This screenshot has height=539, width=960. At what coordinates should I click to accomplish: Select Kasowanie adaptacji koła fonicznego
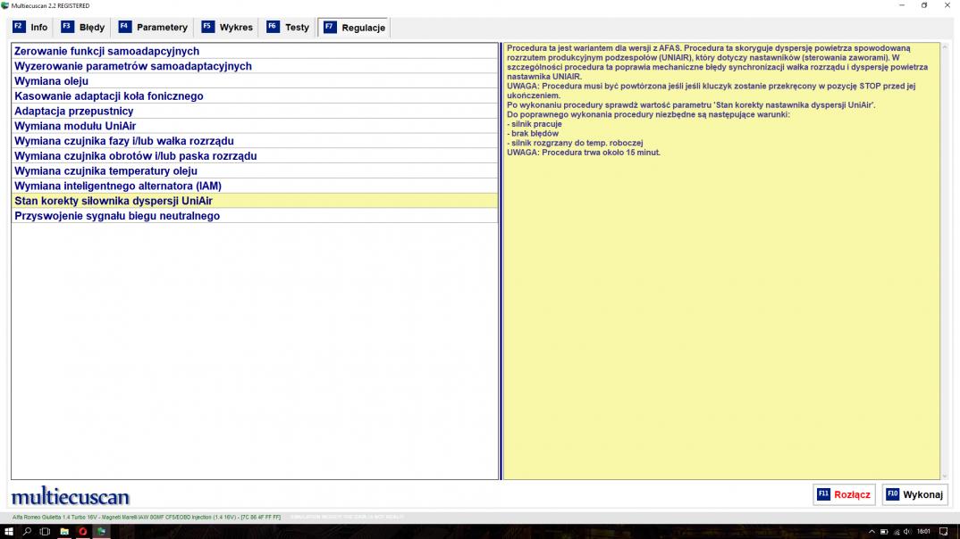point(255,96)
